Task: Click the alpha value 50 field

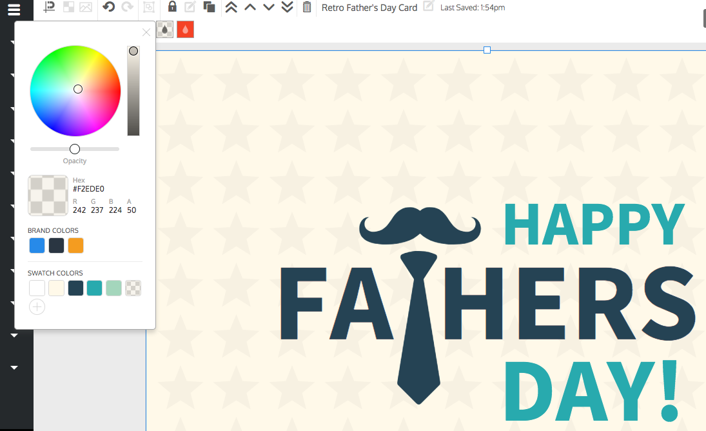Action: pos(132,210)
